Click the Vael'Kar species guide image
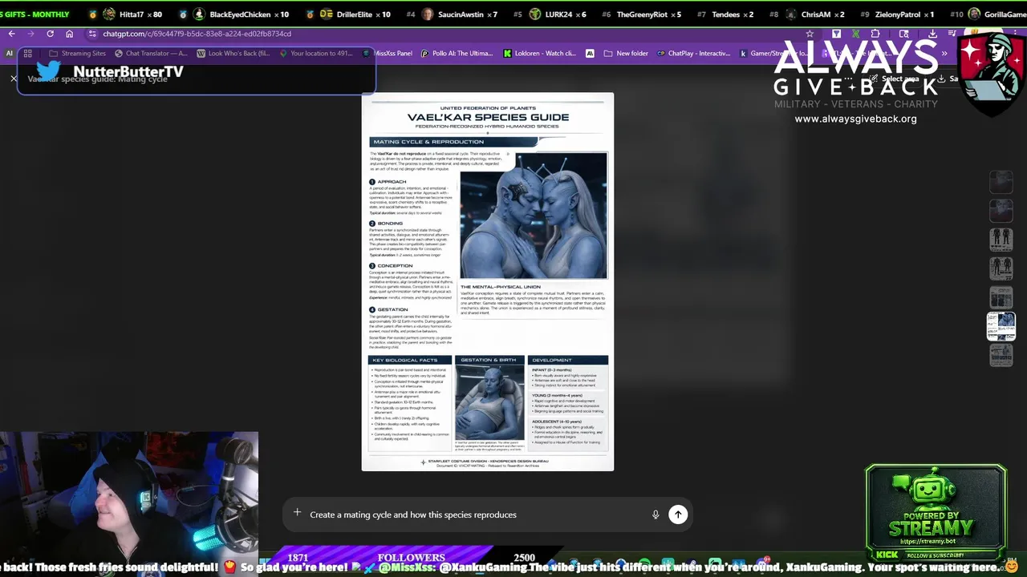The width and height of the screenshot is (1027, 577). point(488,281)
